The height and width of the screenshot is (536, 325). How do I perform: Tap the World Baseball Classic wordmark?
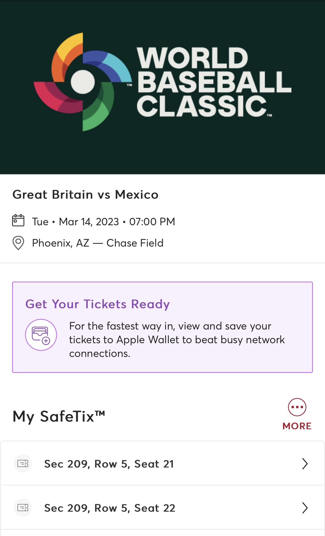click(x=214, y=82)
